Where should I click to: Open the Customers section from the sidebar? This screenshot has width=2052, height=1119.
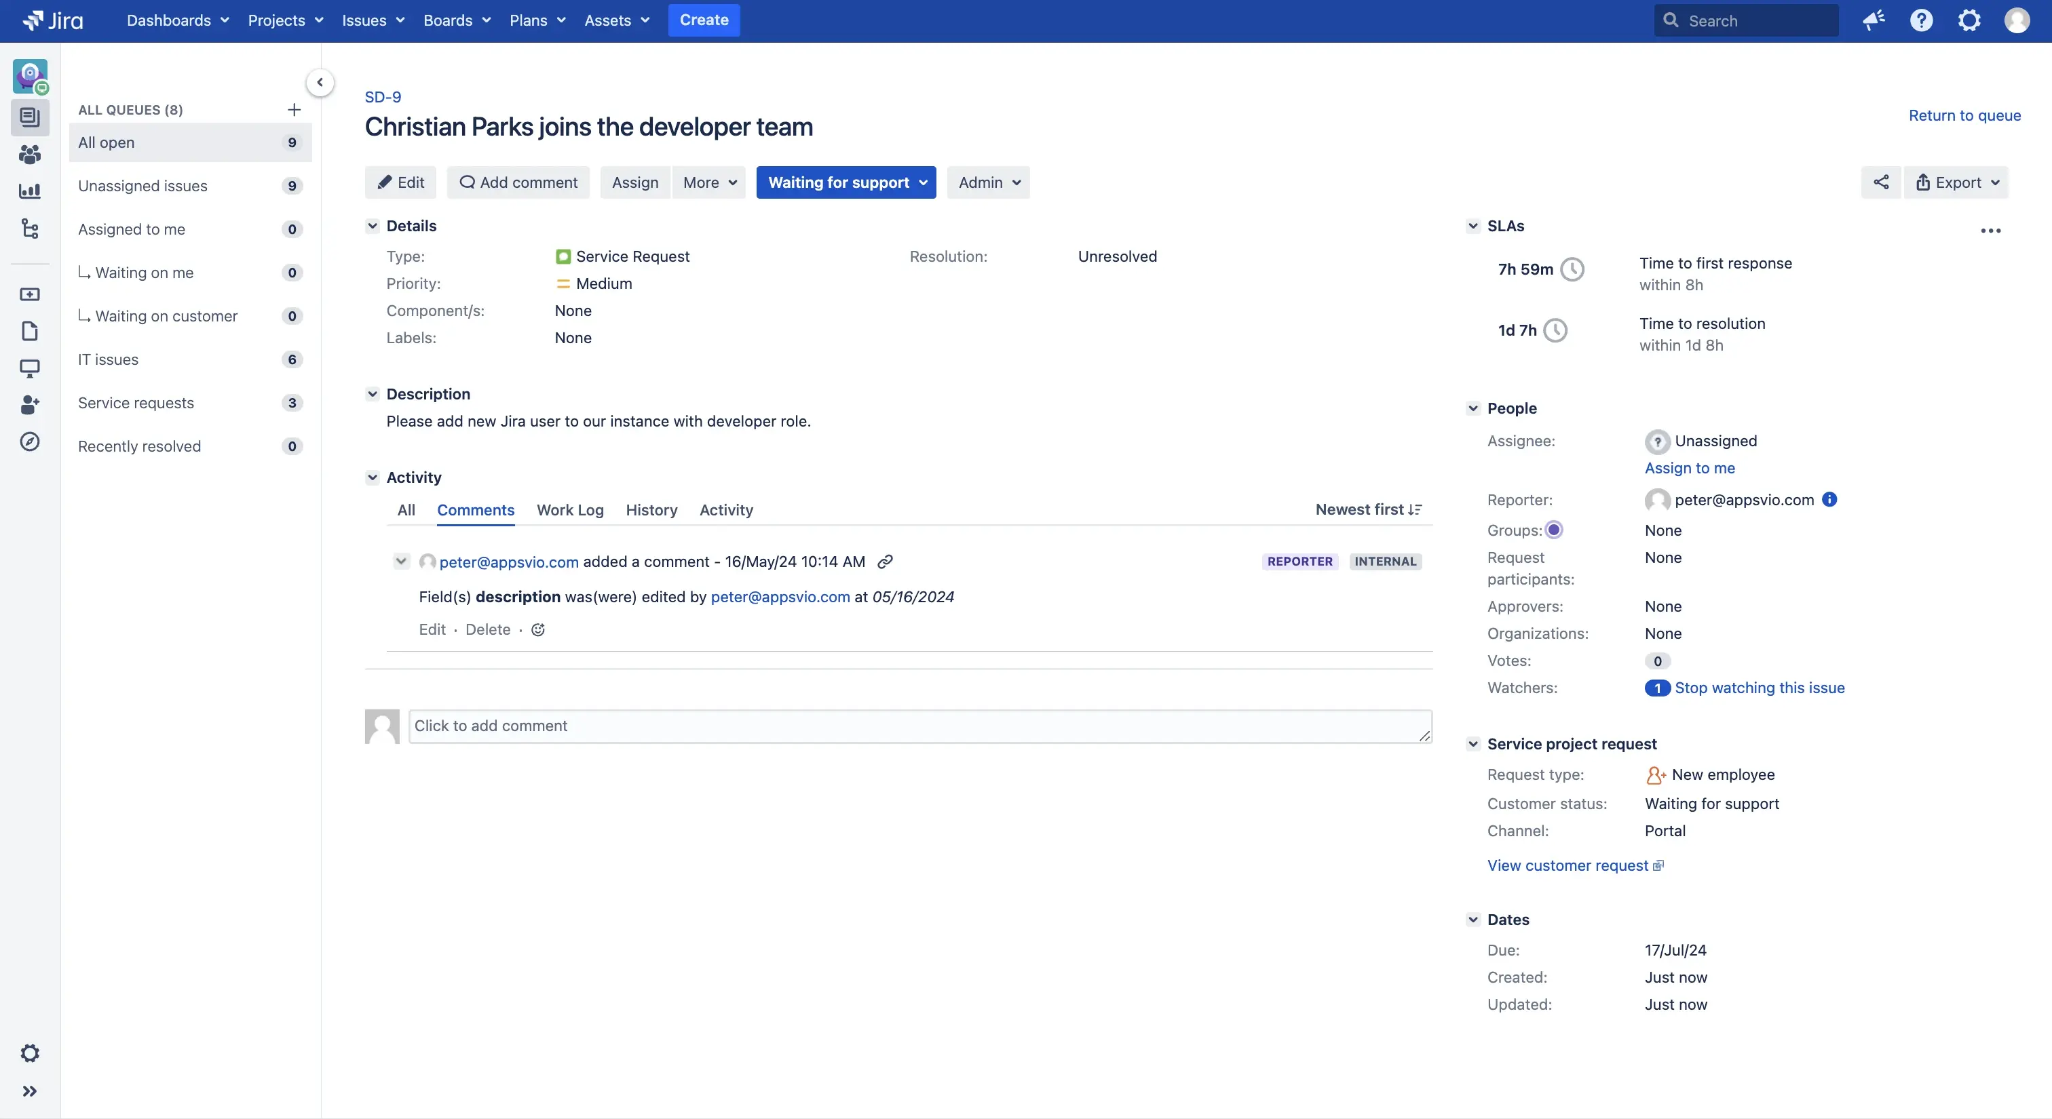tap(29, 153)
